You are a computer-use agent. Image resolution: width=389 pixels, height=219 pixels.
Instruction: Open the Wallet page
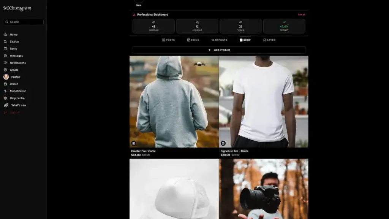14,84
